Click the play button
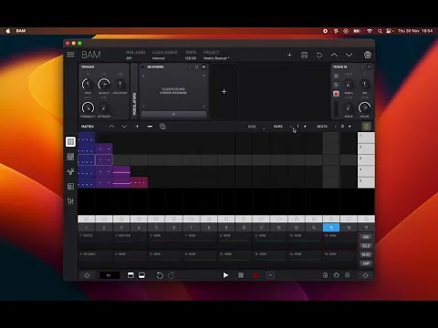 pyautogui.click(x=225, y=275)
